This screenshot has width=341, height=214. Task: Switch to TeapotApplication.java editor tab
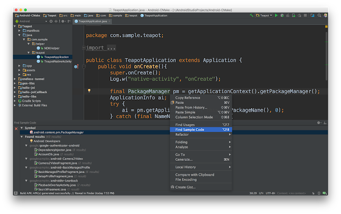click(94, 21)
